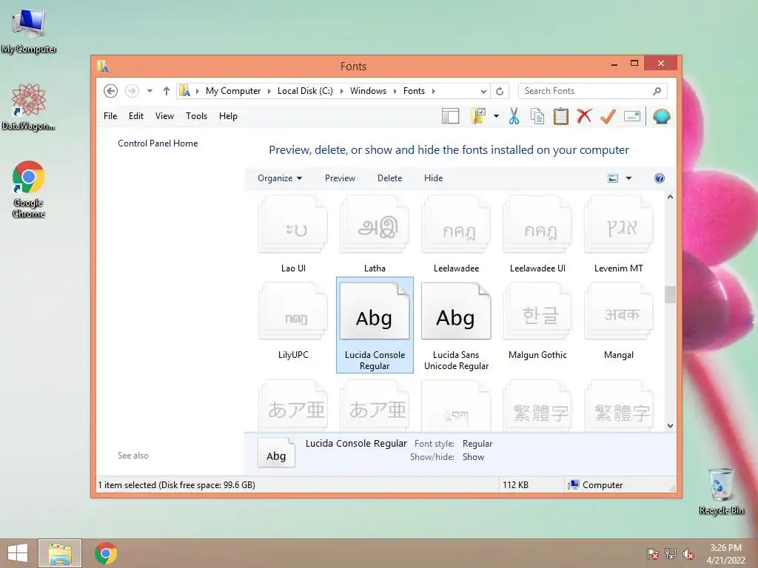Toggle the preview pane layout icon
The width and height of the screenshot is (758, 568).
tap(450, 116)
